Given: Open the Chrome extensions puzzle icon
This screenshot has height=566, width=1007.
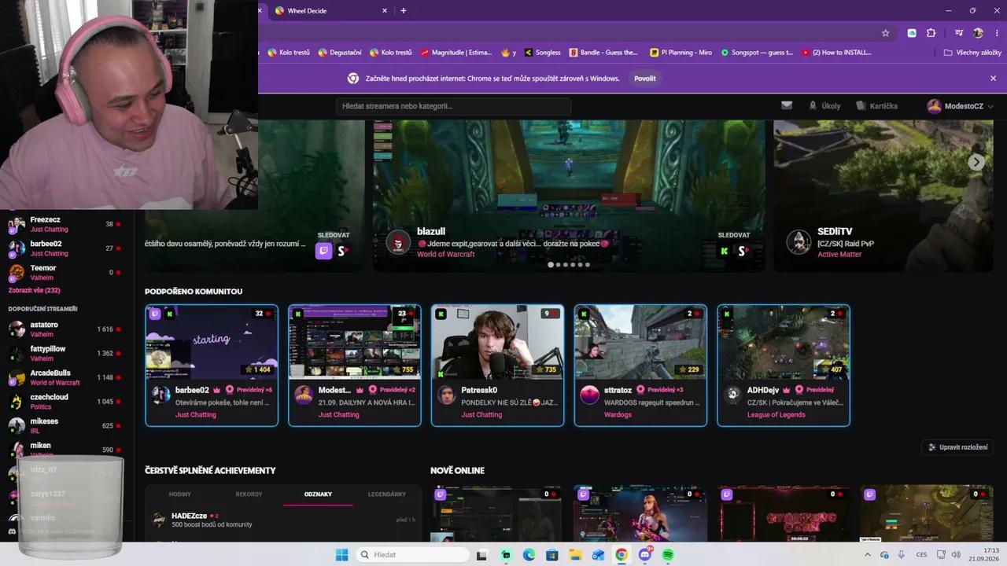Looking at the screenshot, I should 931,33.
